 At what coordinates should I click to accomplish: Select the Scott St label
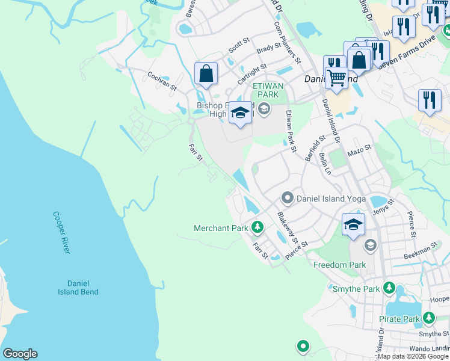point(239,45)
